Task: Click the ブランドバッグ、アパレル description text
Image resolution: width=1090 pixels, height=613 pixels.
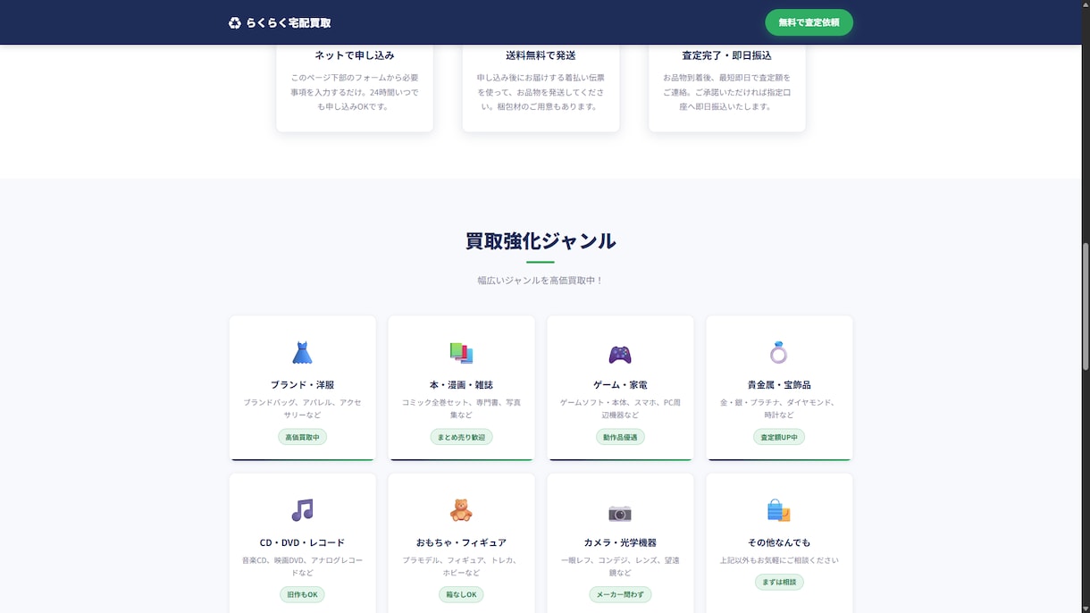Action: 302,409
